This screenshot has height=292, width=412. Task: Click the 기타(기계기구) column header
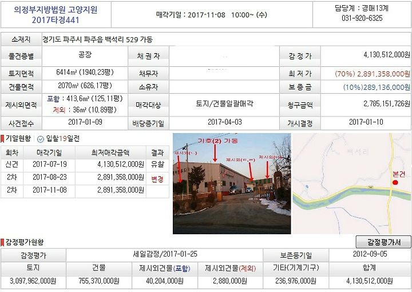[296, 268]
